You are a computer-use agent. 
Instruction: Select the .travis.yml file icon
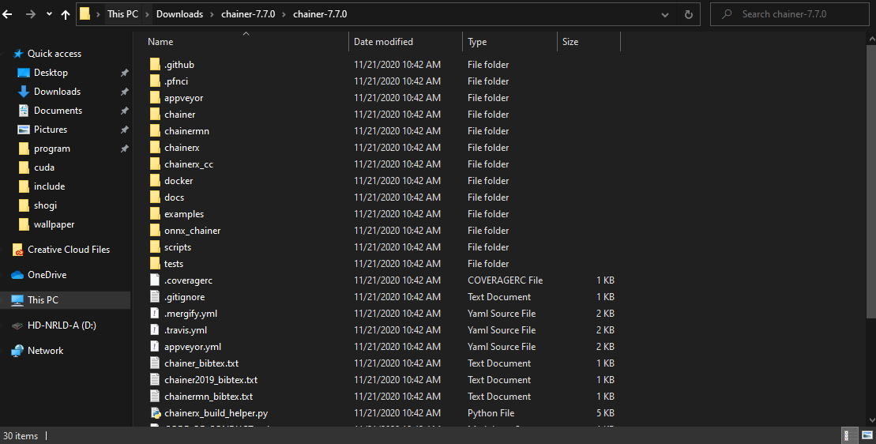(x=155, y=329)
